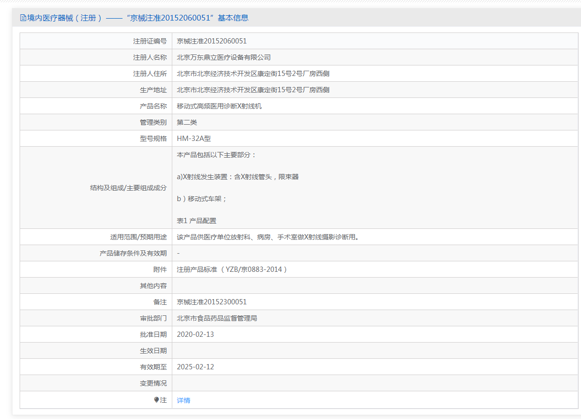Select the intended use description text
Image resolution: width=581 pixels, height=419 pixels.
click(x=268, y=237)
